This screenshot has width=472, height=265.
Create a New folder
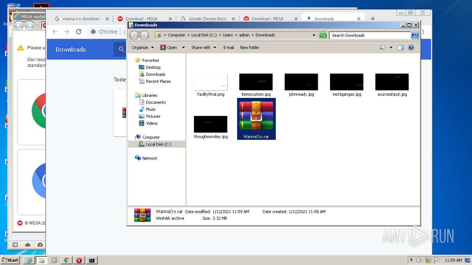click(250, 47)
